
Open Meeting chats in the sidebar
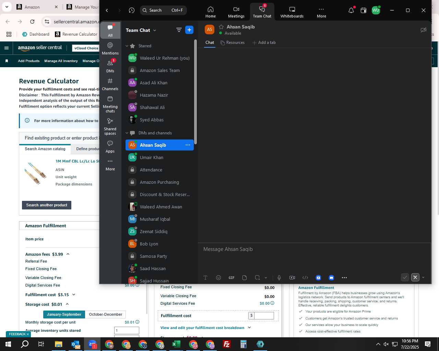pyautogui.click(x=110, y=104)
